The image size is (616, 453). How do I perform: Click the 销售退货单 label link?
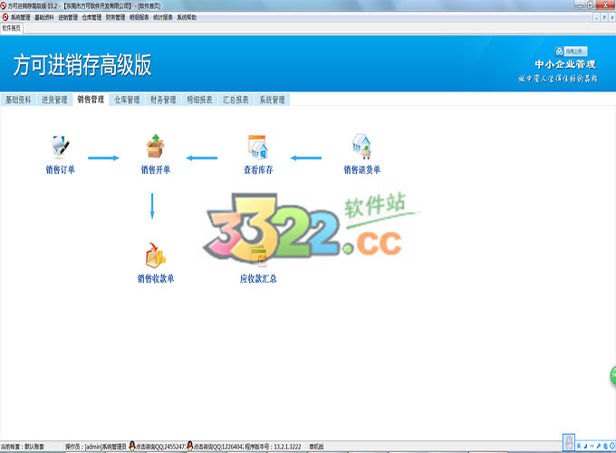(362, 169)
